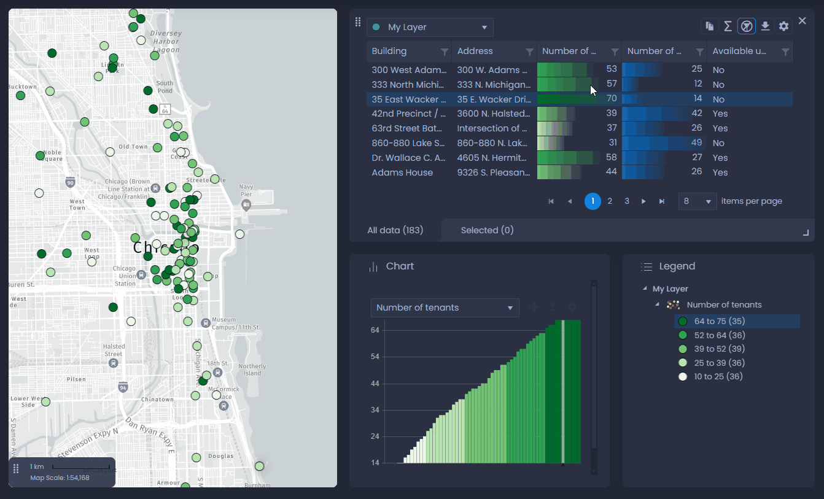Select the 64 to 75 (35) legend class
The image size is (824, 499).
(737, 322)
